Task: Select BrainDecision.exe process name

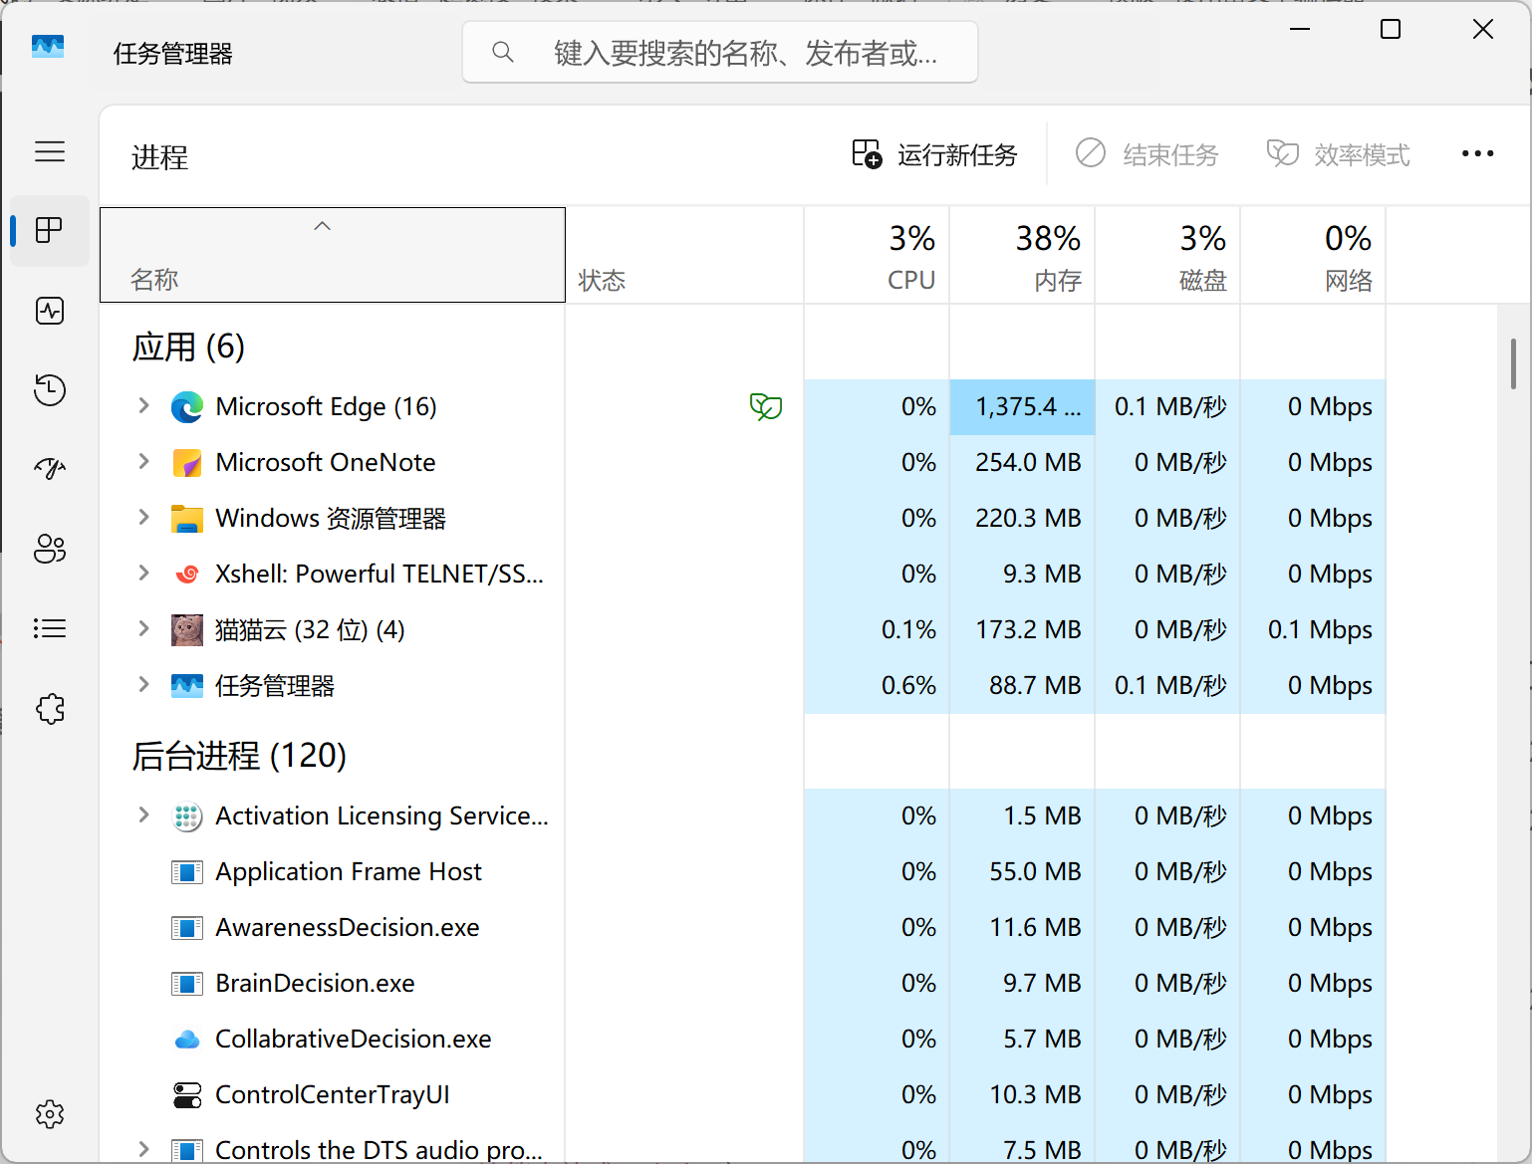Action: [315, 984]
